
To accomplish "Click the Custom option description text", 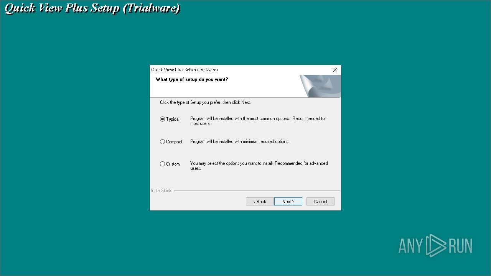I will coord(259,166).
